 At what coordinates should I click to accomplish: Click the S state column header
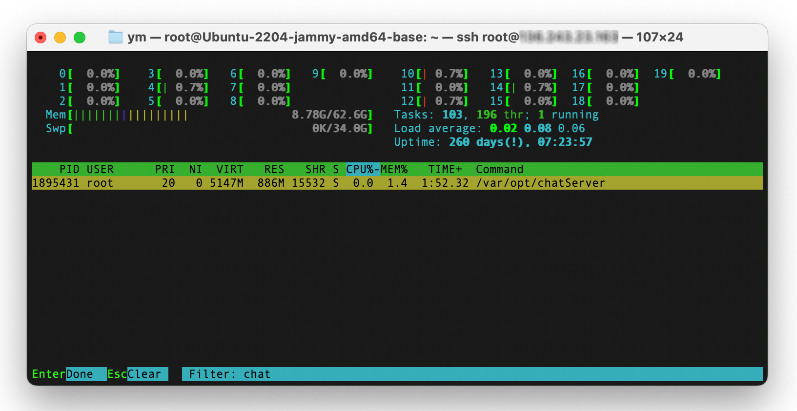(336, 169)
